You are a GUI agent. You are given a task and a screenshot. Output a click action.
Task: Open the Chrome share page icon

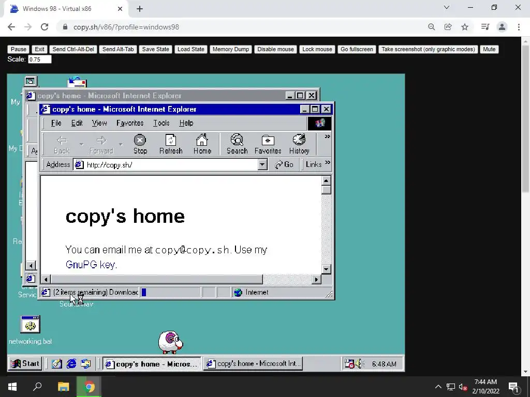(448, 27)
